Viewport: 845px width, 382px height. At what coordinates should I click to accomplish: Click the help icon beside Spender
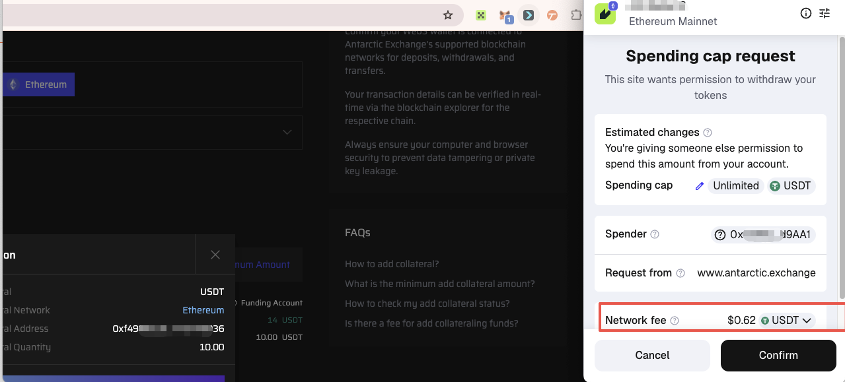tap(655, 234)
